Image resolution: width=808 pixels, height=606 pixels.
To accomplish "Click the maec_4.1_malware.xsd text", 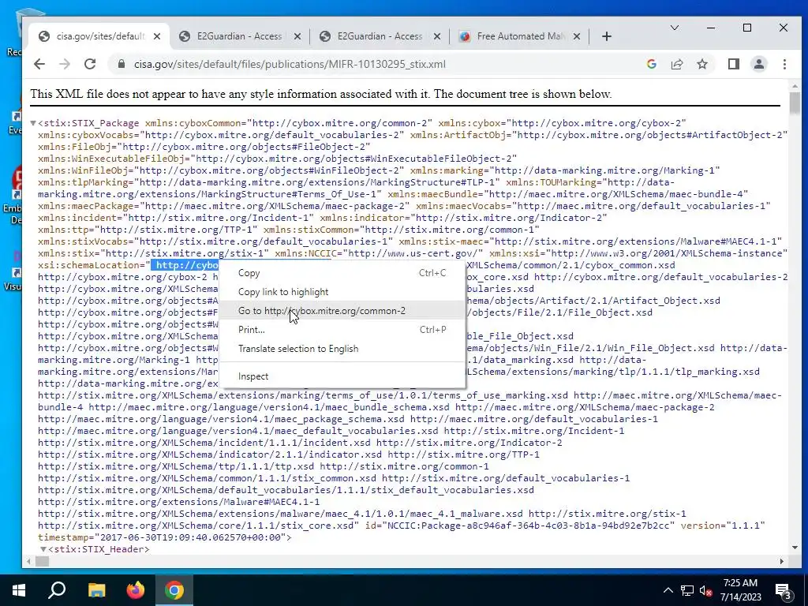I will 467,514.
